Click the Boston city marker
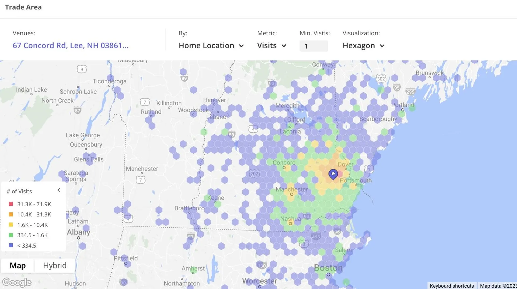The height and width of the screenshot is (289, 517). pyautogui.click(x=328, y=274)
